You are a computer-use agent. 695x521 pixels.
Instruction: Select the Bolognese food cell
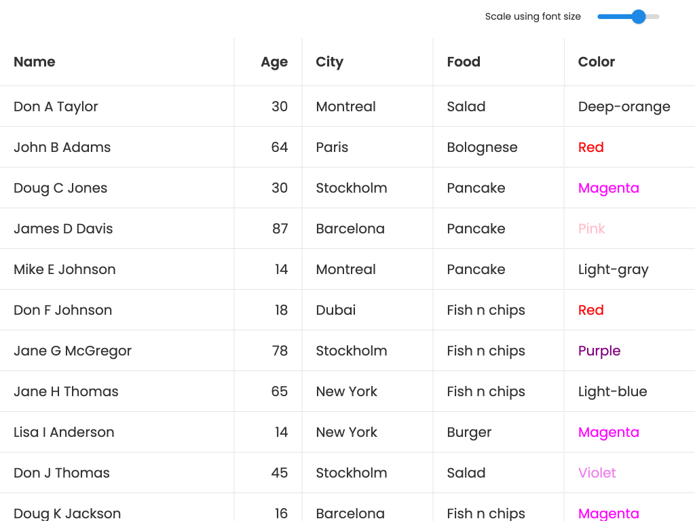(x=482, y=147)
